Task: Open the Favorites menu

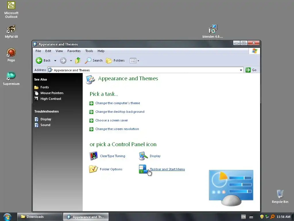Action: (x=74, y=51)
